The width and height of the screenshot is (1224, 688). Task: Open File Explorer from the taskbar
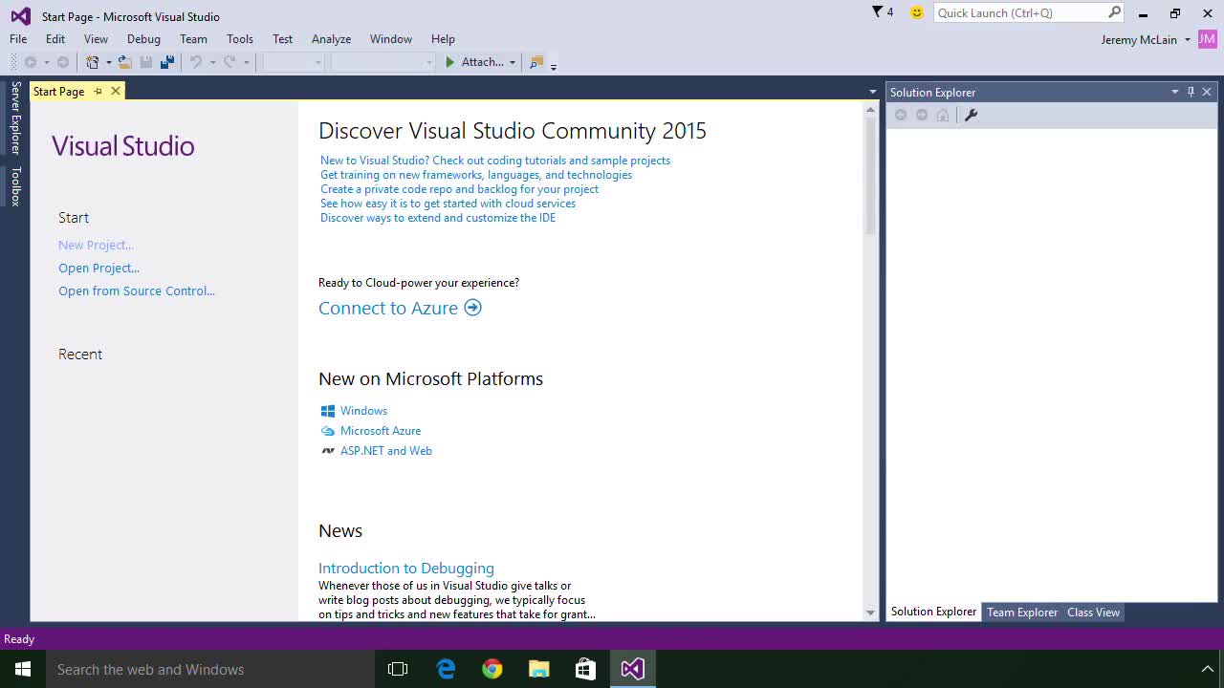pos(539,669)
